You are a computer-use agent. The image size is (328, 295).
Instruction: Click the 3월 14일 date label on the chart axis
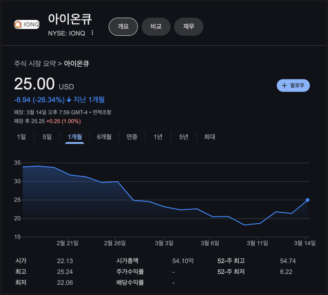pos(305,243)
